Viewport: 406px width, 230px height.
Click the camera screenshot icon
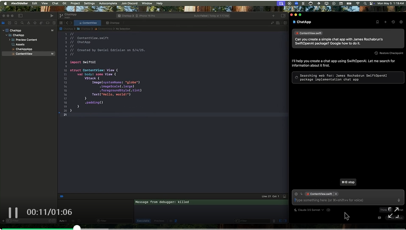(328, 210)
